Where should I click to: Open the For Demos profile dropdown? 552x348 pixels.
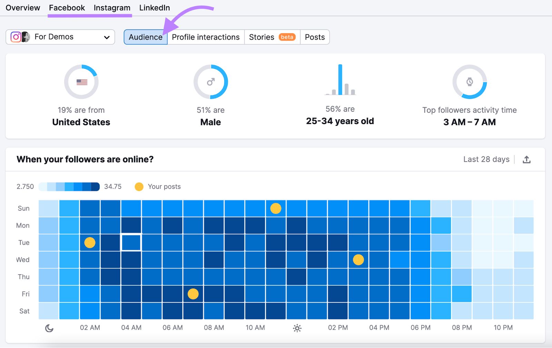click(107, 37)
